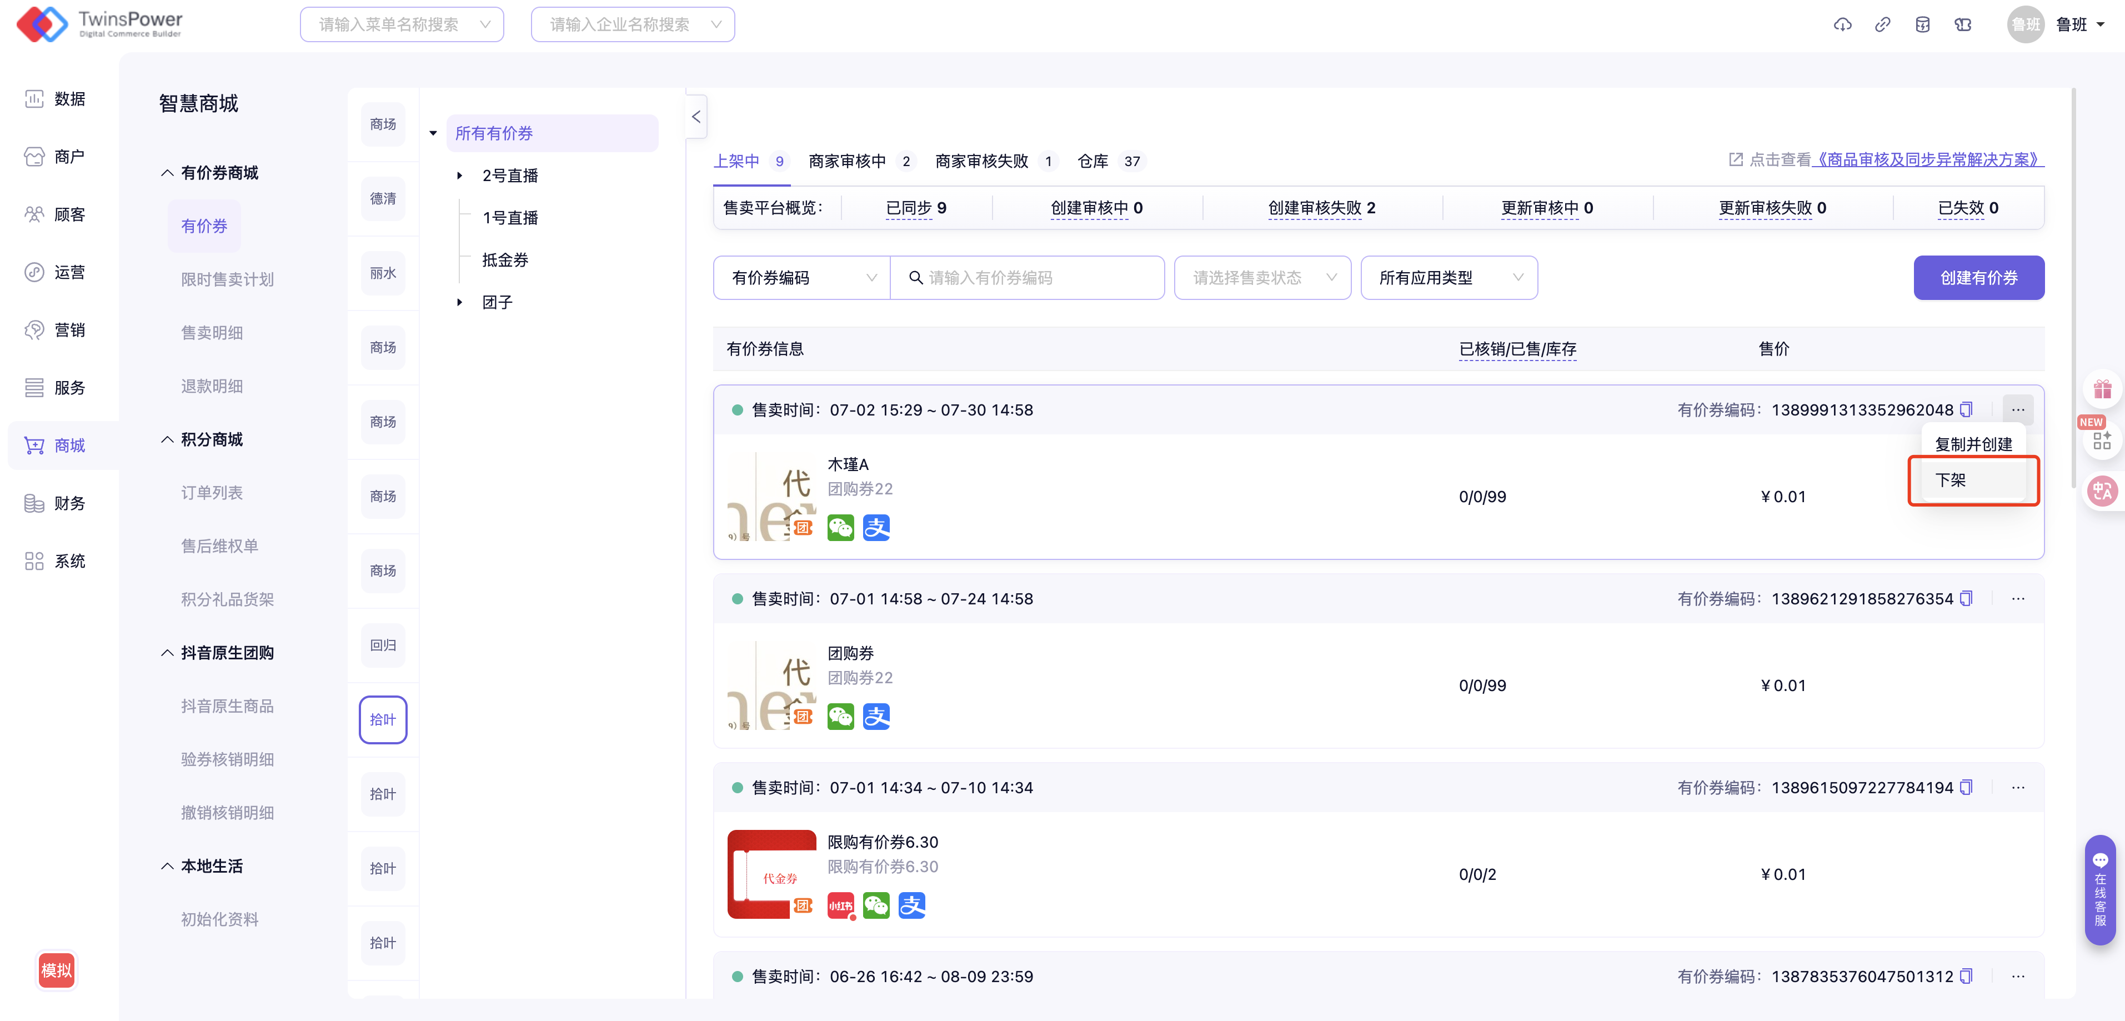2125x1021 pixels.
Task: Collapse the 有价券商城 menu group
Action: point(167,172)
